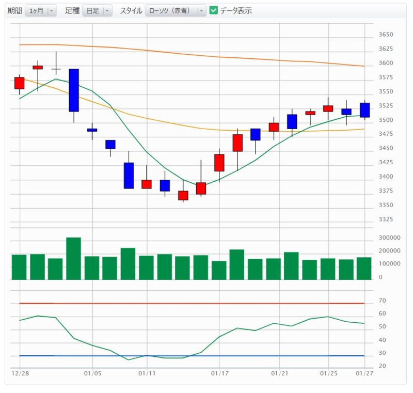This screenshot has height=393, width=413.
Task: Click the 01/25 date label on axis
Action: [328, 372]
